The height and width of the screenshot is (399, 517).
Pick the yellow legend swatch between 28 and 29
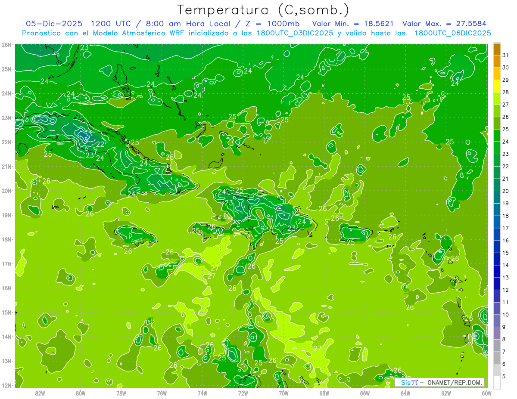click(x=497, y=86)
